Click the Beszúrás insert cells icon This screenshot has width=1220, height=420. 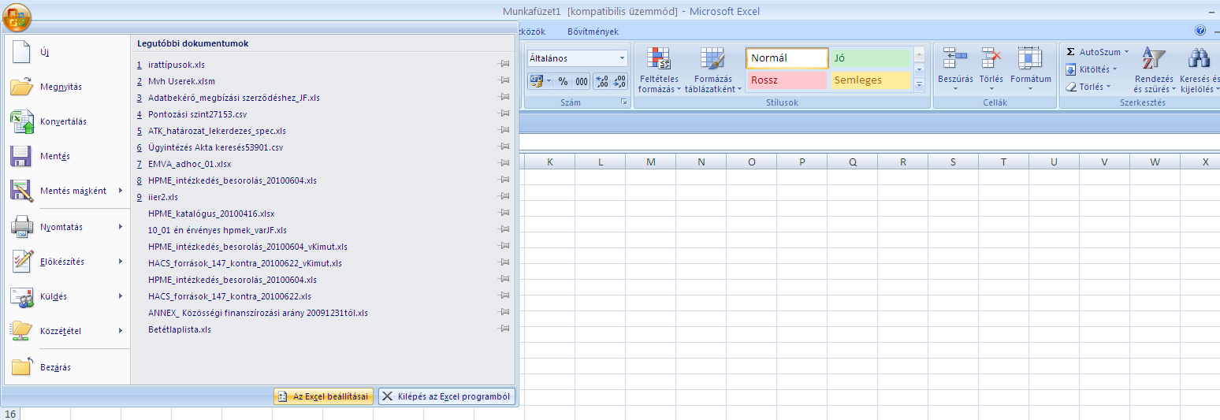[x=955, y=58]
